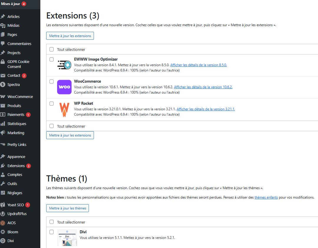
Task: Click the Apparence paintbrush icon
Action: click(x=3, y=157)
